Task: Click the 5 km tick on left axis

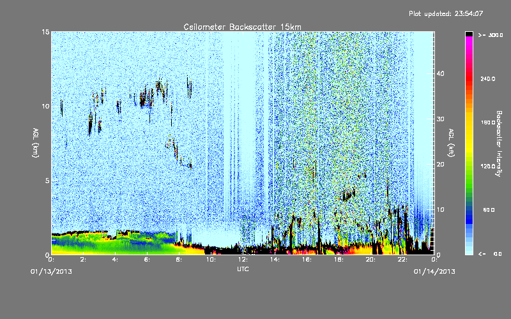Action: point(47,181)
